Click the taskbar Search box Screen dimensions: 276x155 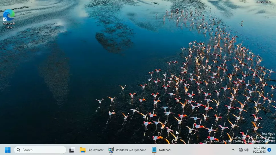(x=40, y=150)
